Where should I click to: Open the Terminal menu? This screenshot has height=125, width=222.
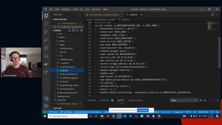click(x=96, y=9)
